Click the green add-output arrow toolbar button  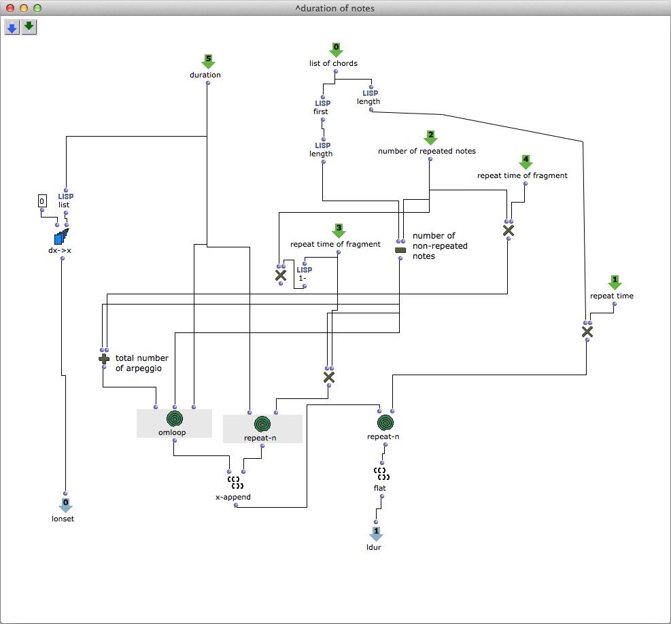(x=29, y=27)
